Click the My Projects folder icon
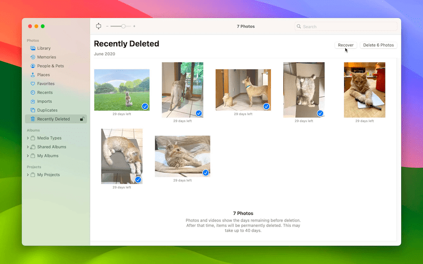This screenshot has height=264, width=423. (x=33, y=175)
